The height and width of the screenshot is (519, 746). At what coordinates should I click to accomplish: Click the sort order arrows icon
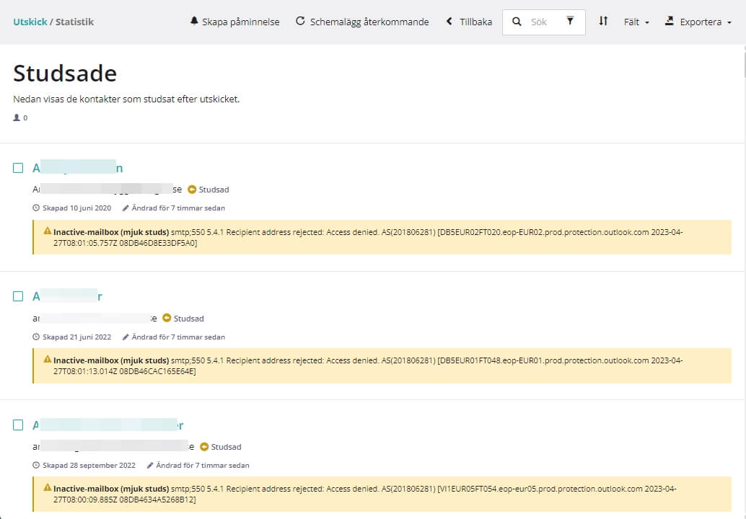[x=603, y=21]
